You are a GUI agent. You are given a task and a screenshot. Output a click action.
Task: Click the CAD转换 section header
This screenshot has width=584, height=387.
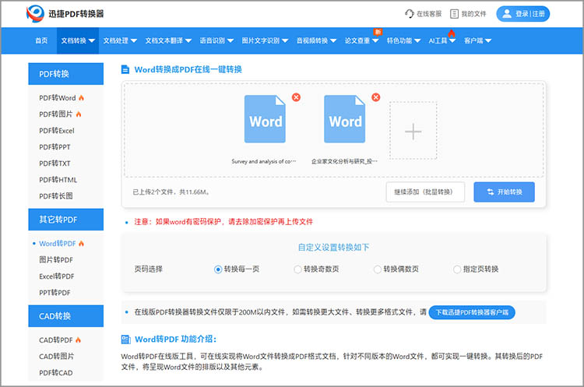[66, 316]
